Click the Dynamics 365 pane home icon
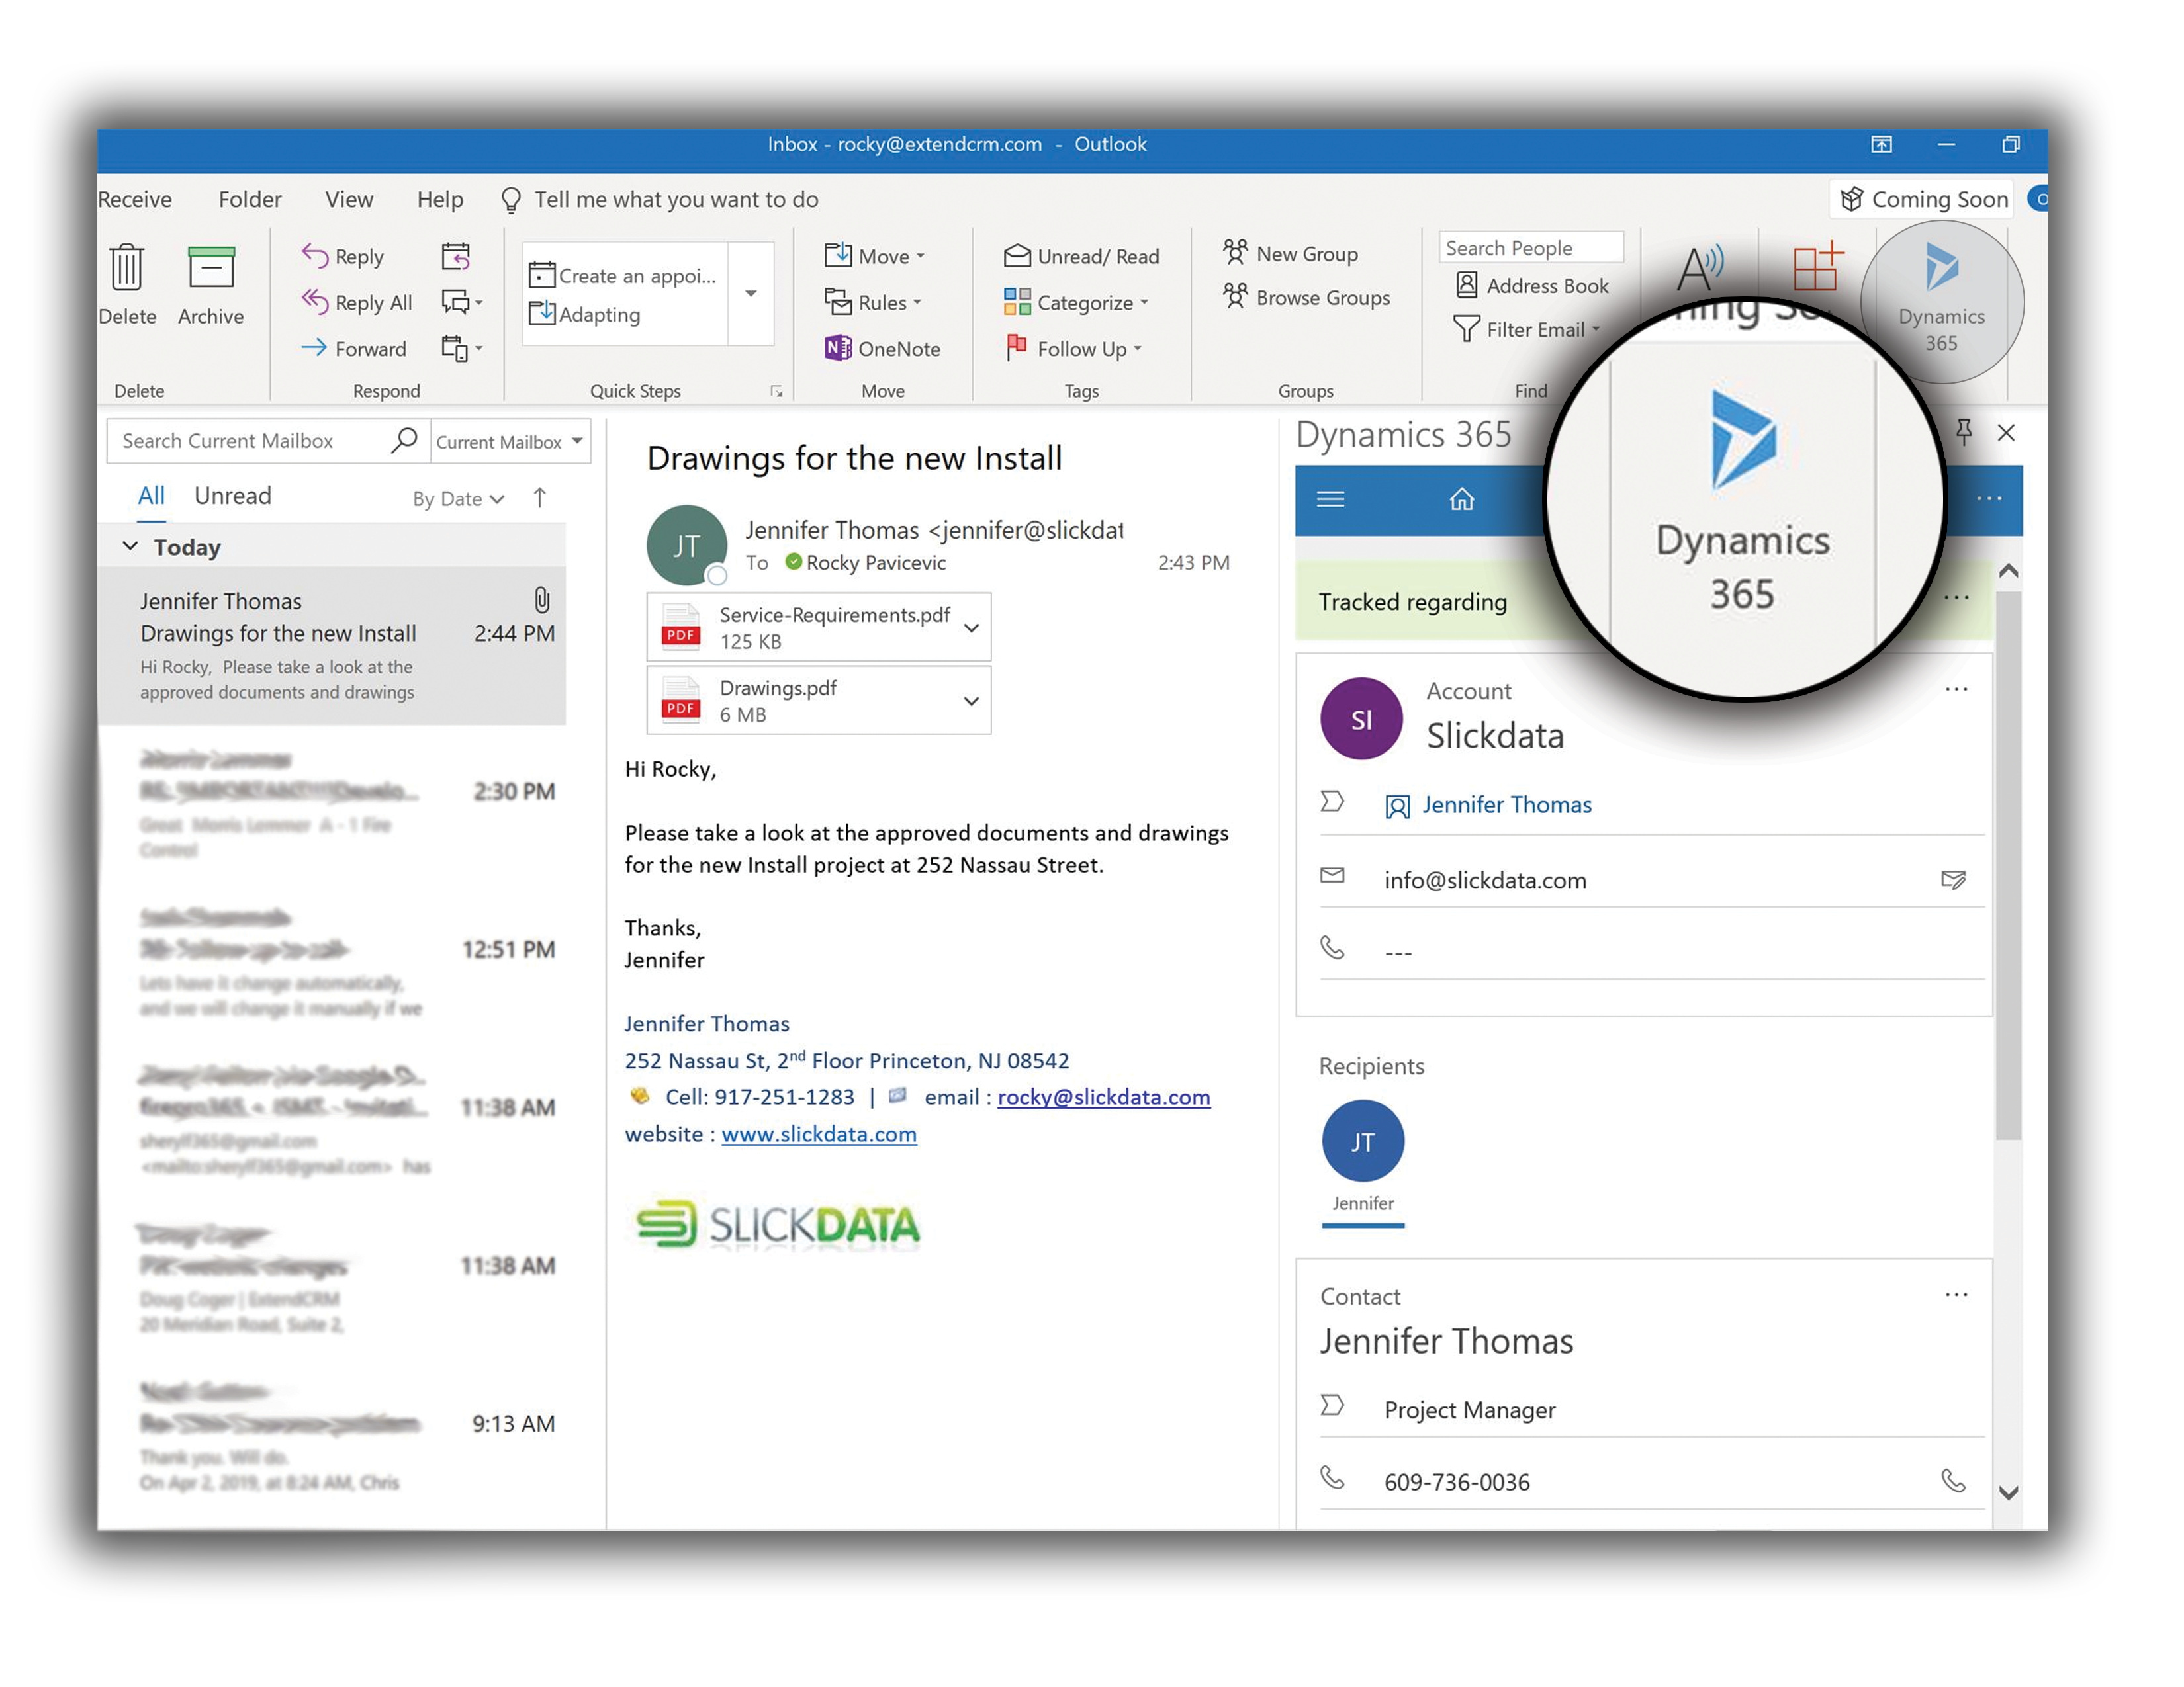Image resolution: width=2184 pixels, height=1687 pixels. pos(1462,499)
